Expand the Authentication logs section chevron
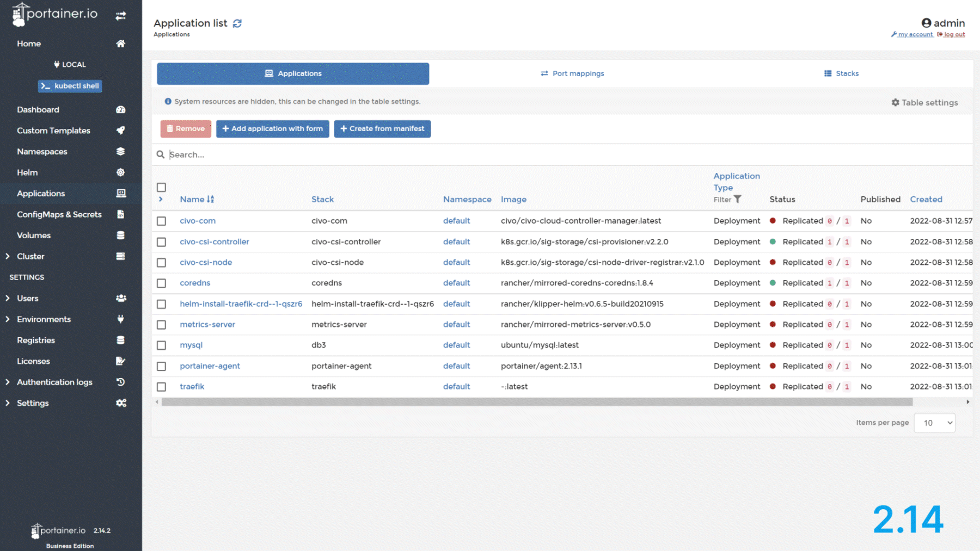This screenshot has width=980, height=551. pyautogui.click(x=8, y=382)
